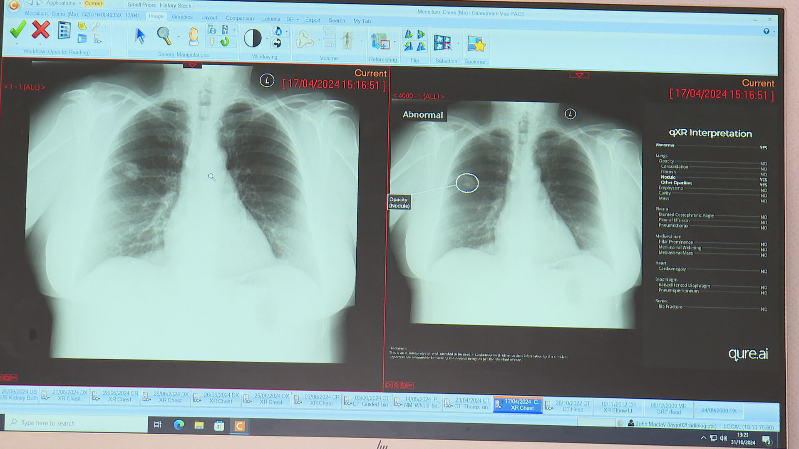Click the green checkmark approve icon
The width and height of the screenshot is (799, 449).
pyautogui.click(x=18, y=30)
